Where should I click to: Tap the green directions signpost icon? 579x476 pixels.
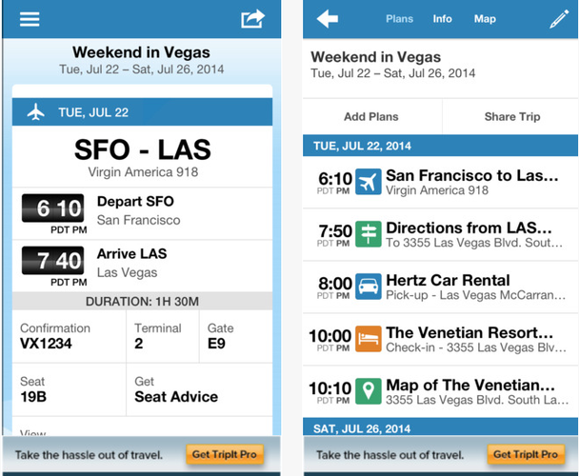pos(368,234)
